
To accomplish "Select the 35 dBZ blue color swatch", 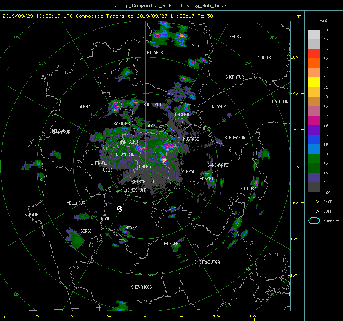I will pos(314,139).
